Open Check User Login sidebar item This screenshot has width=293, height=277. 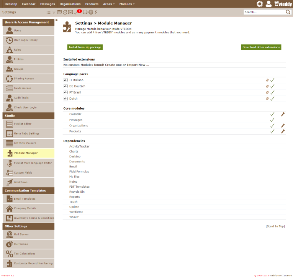pos(29,108)
